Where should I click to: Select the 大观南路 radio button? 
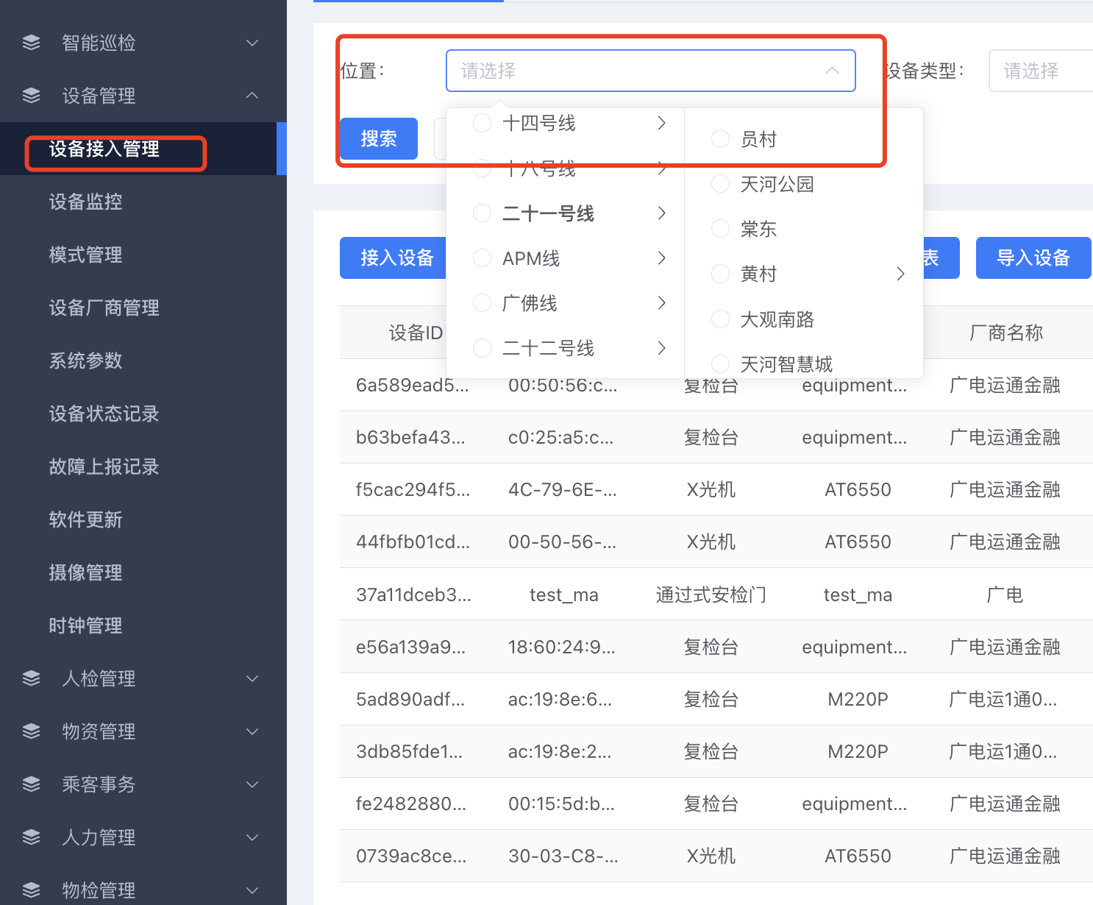pos(720,319)
